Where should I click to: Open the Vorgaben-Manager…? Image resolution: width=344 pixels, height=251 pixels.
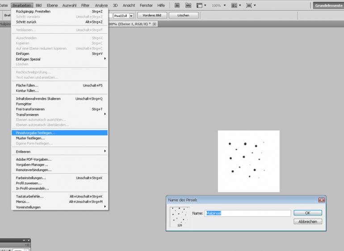click(59, 165)
